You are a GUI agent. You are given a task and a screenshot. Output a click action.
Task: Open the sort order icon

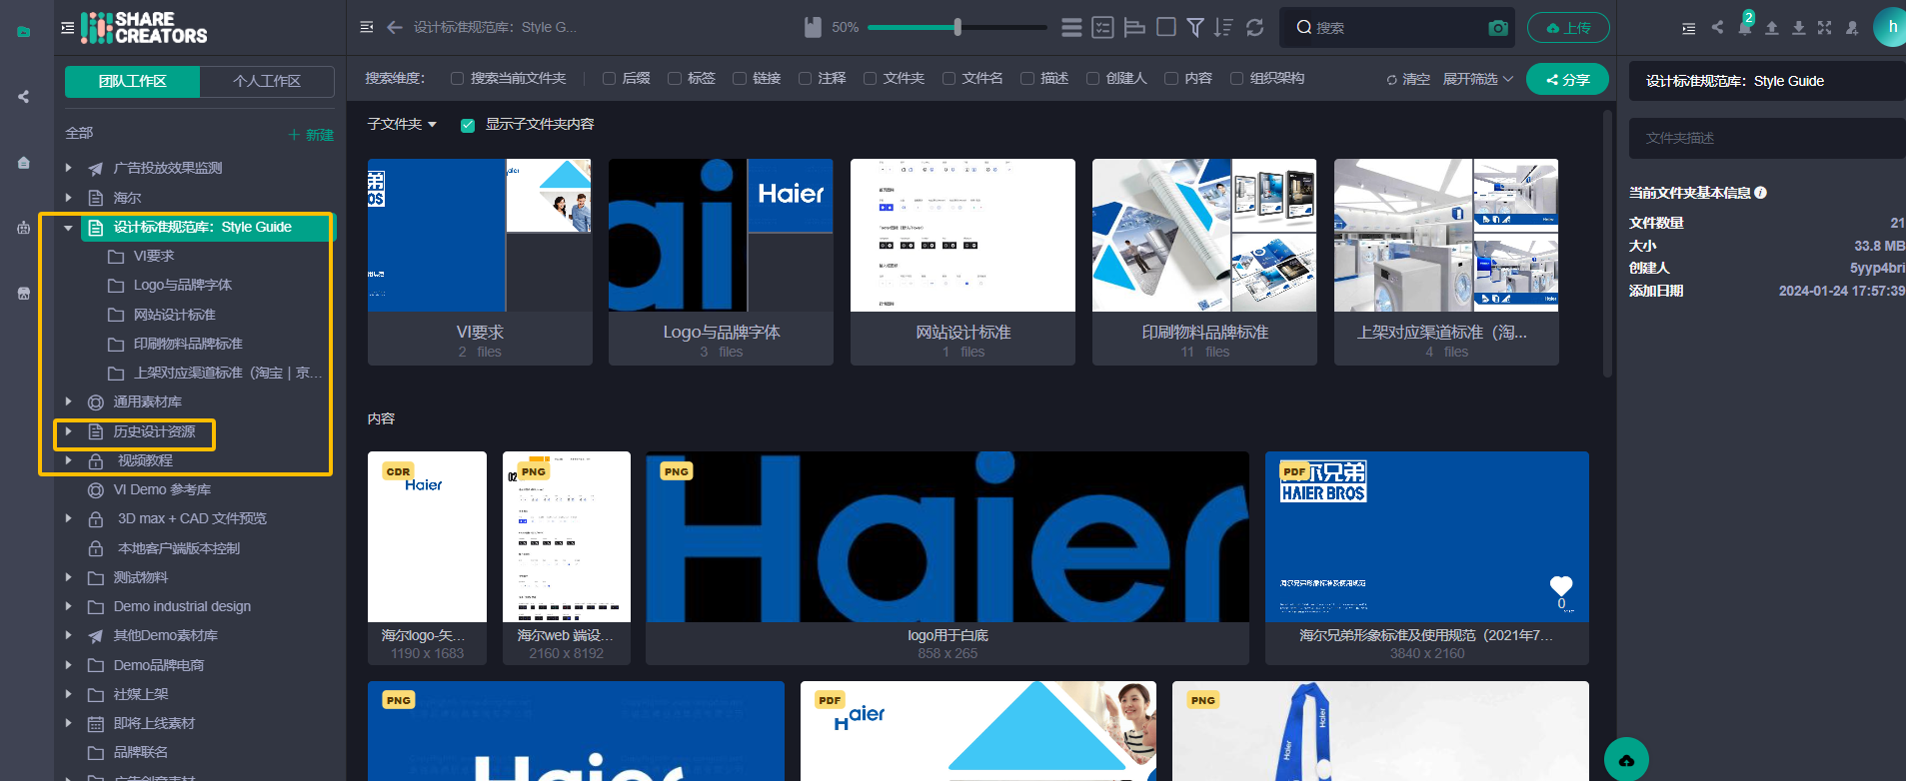[1223, 27]
